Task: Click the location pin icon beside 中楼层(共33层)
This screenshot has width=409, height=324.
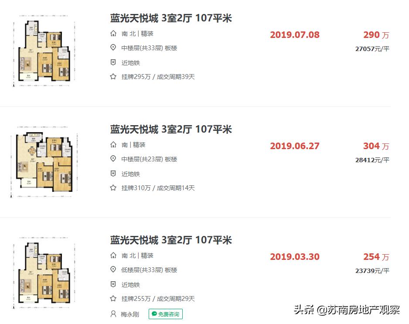Action: pyautogui.click(x=113, y=48)
